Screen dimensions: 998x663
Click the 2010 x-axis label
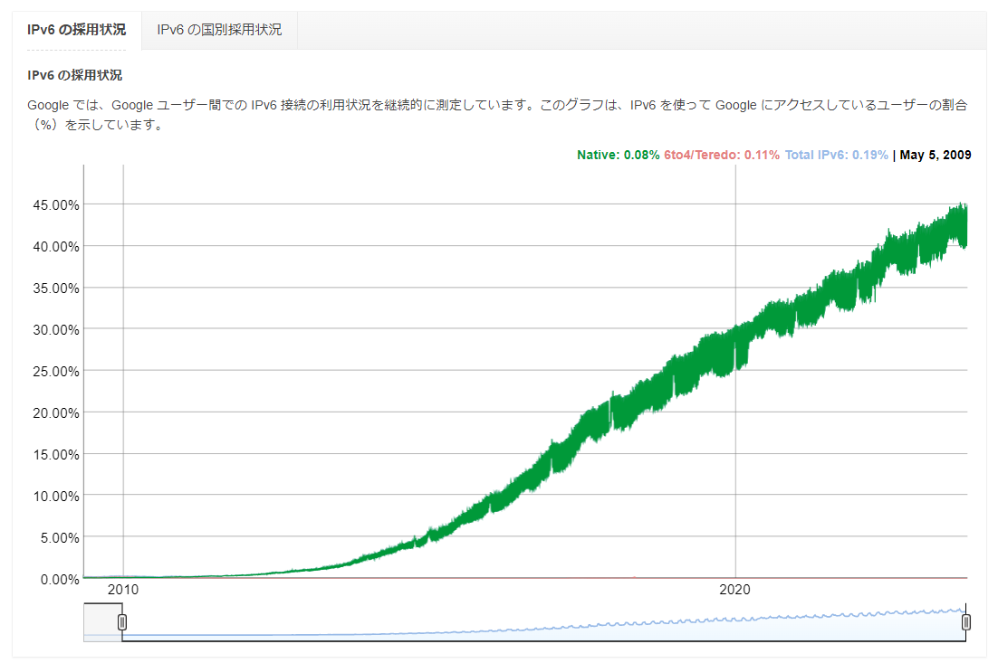click(123, 590)
